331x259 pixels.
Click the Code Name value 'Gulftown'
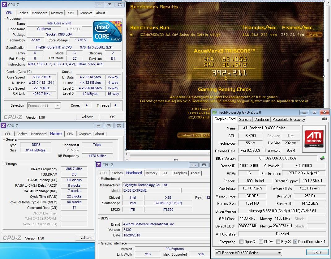[44, 29]
